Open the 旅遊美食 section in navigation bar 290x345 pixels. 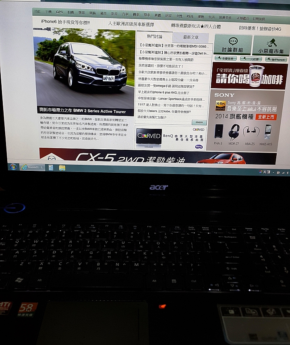pos(225,17)
